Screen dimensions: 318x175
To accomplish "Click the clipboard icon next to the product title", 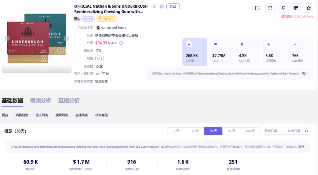I will coord(154,6).
